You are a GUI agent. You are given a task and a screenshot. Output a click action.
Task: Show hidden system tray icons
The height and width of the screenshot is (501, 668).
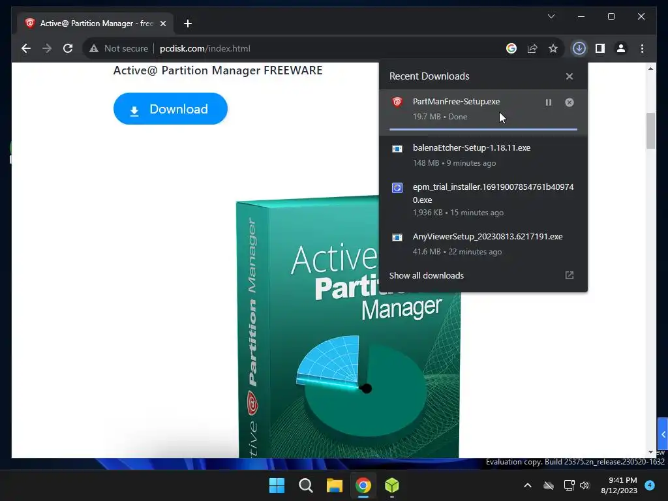point(527,485)
